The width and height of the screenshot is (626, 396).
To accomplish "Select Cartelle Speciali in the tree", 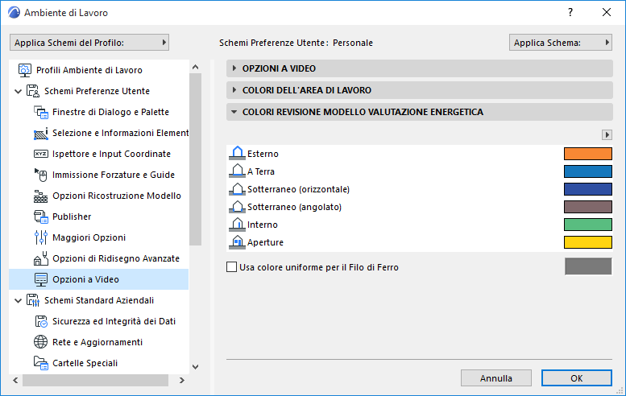I will (85, 363).
